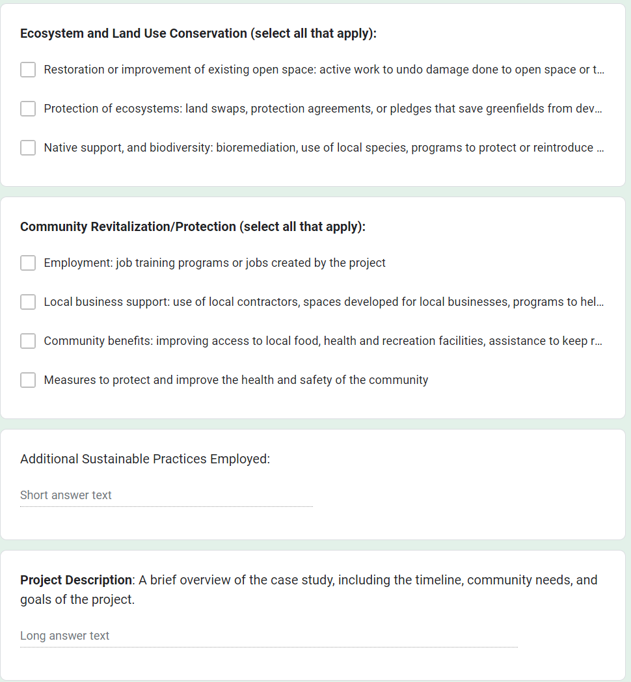Check the Restoration or improvement of open space box

pyautogui.click(x=28, y=70)
